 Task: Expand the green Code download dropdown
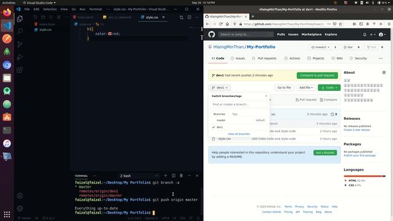(329, 88)
